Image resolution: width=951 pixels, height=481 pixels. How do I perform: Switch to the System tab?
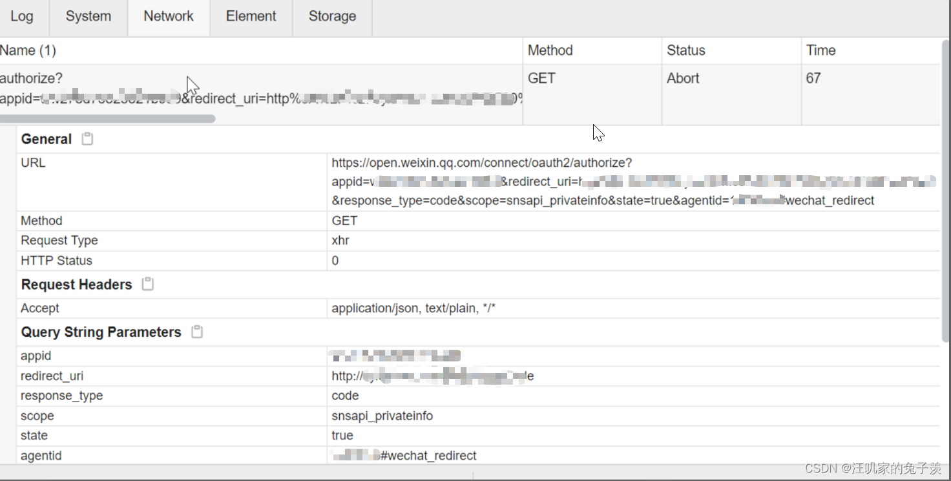(x=89, y=17)
